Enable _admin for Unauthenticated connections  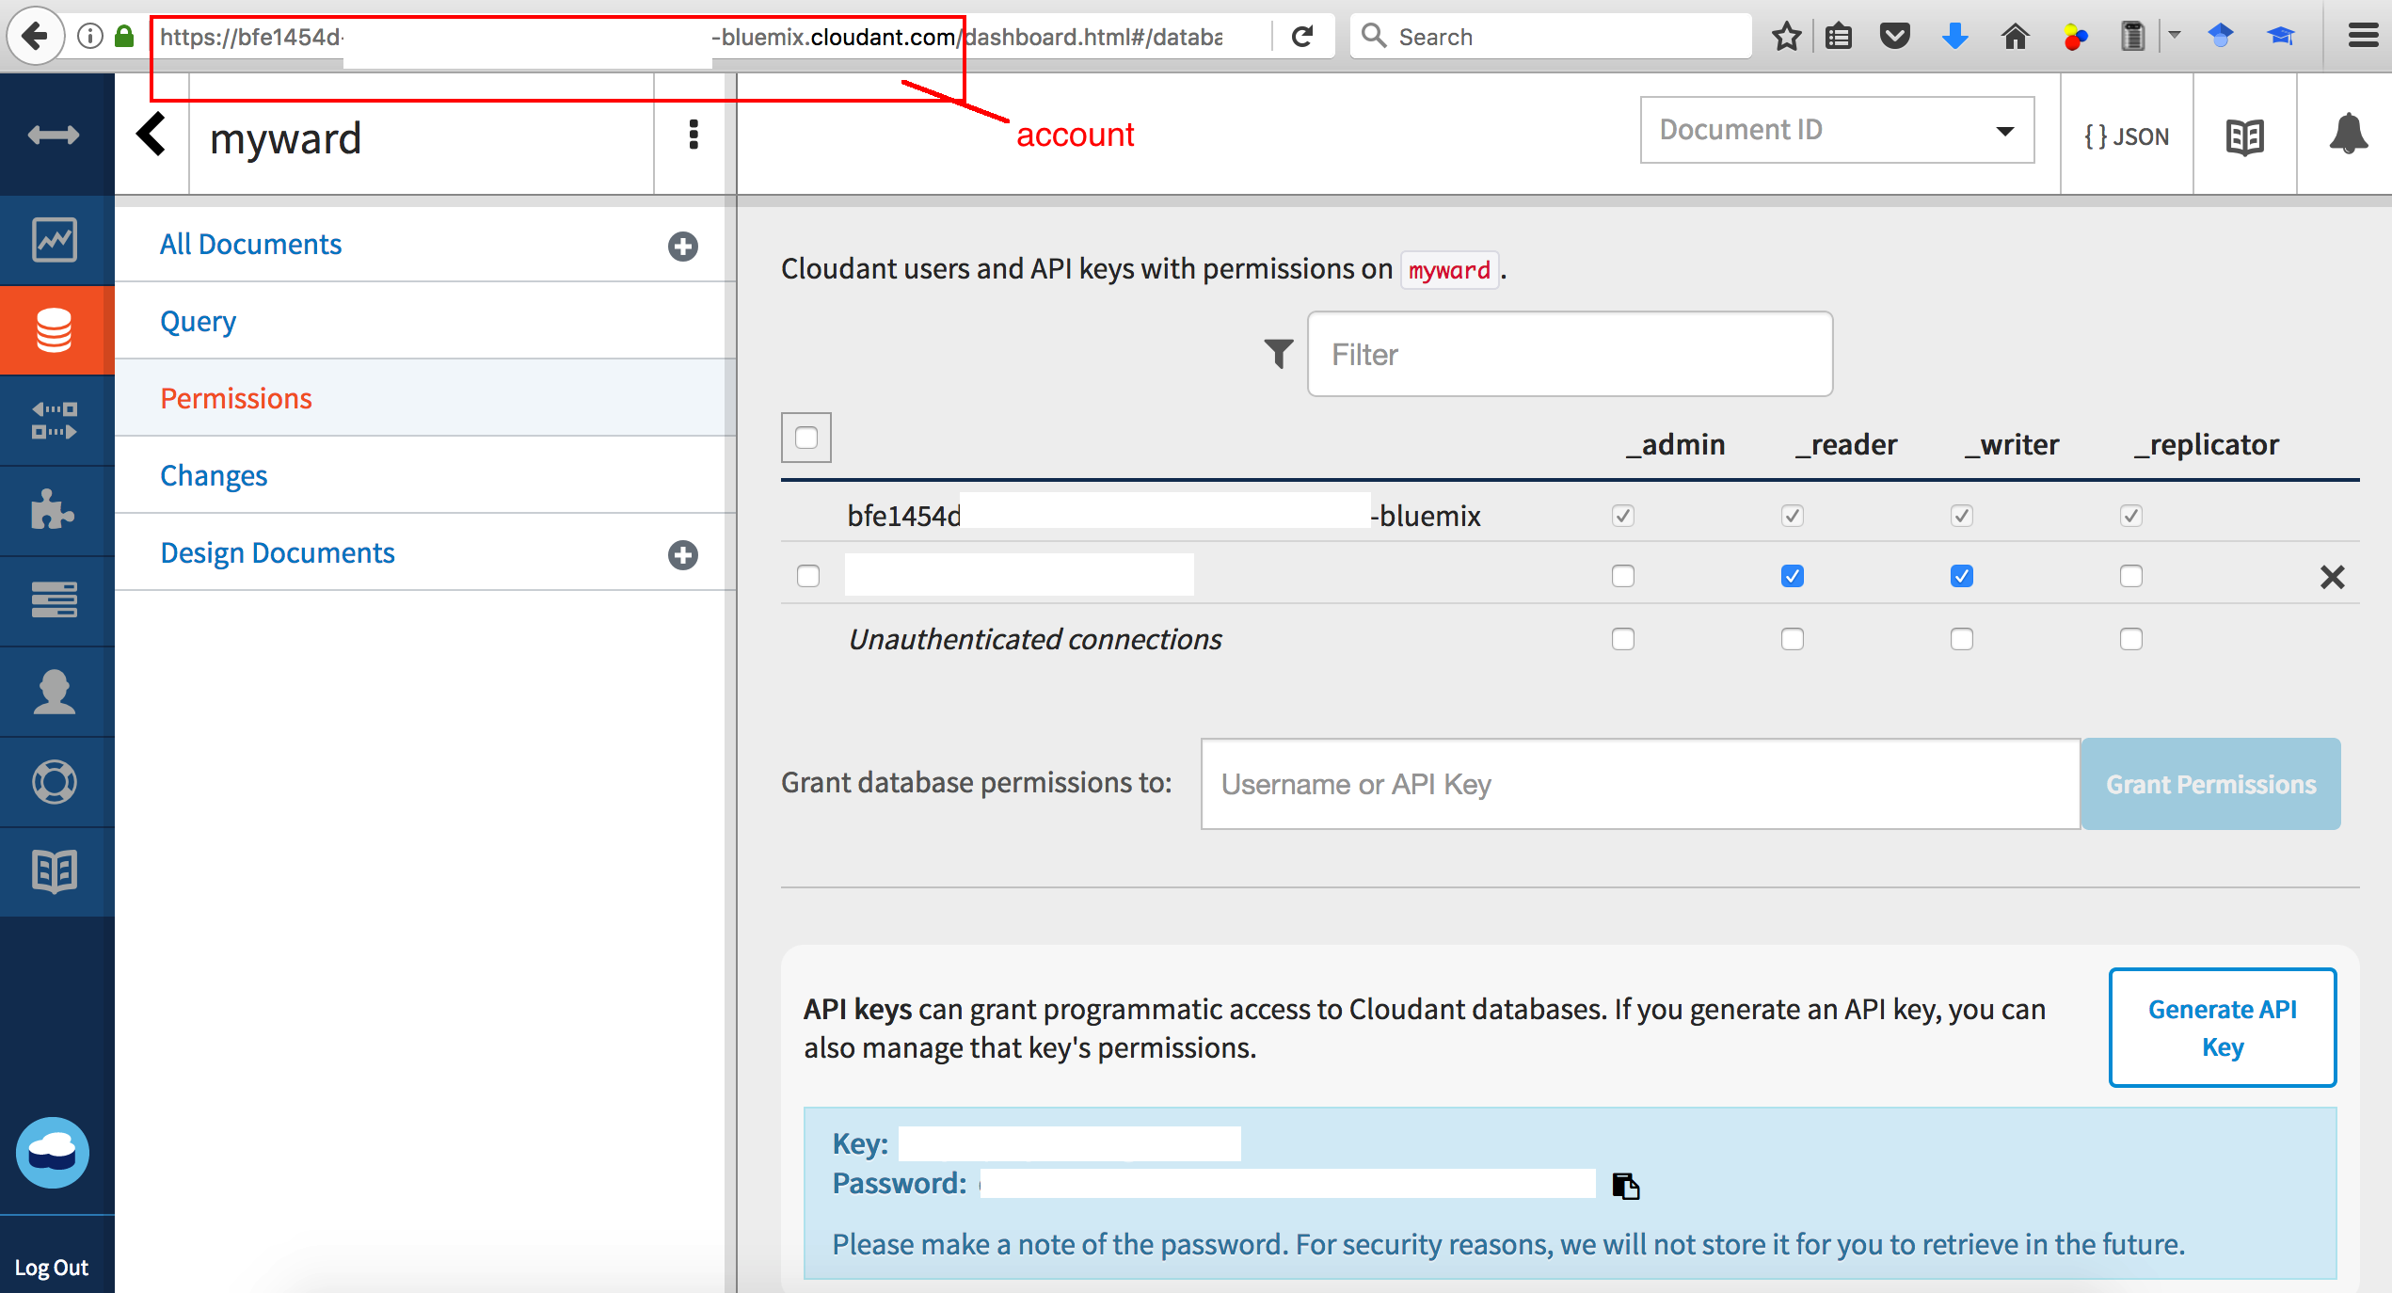pos(1622,640)
